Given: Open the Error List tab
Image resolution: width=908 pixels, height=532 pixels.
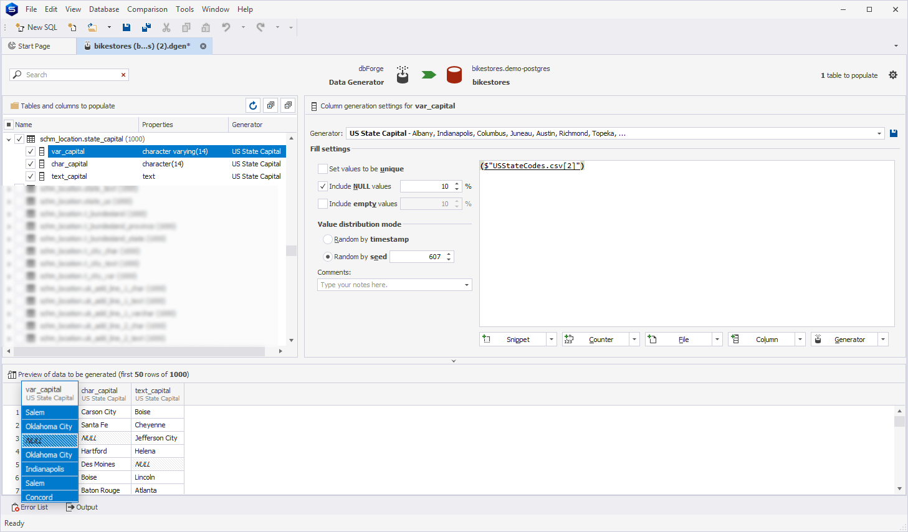Looking at the screenshot, I should [x=30, y=507].
